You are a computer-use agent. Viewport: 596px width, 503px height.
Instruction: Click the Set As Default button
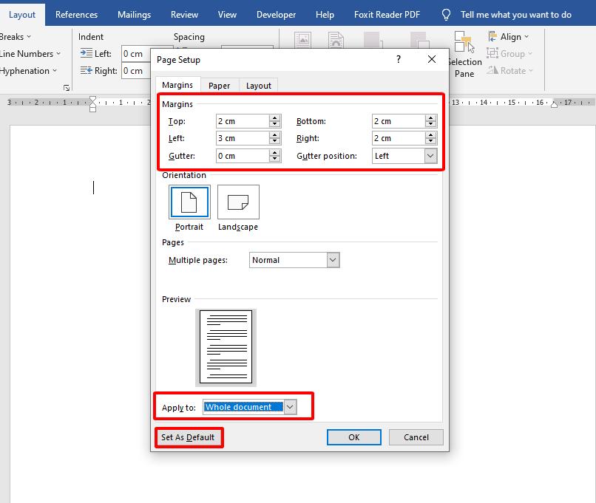188,437
